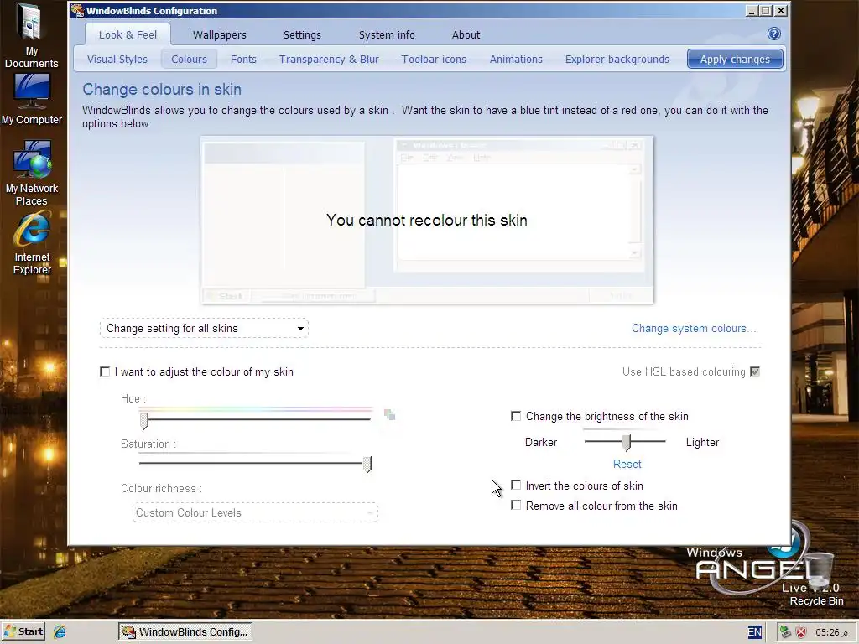859x644 pixels.
Task: Open the Change setting for all skins dropdown
Action: point(204,329)
